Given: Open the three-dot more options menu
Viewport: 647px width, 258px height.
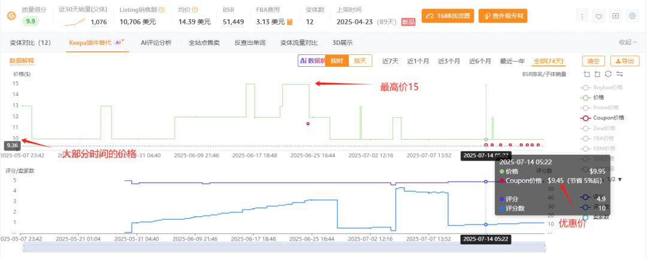Looking at the screenshot, I should 582,16.
